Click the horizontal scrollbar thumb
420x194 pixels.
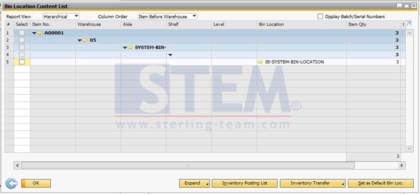tap(188, 166)
